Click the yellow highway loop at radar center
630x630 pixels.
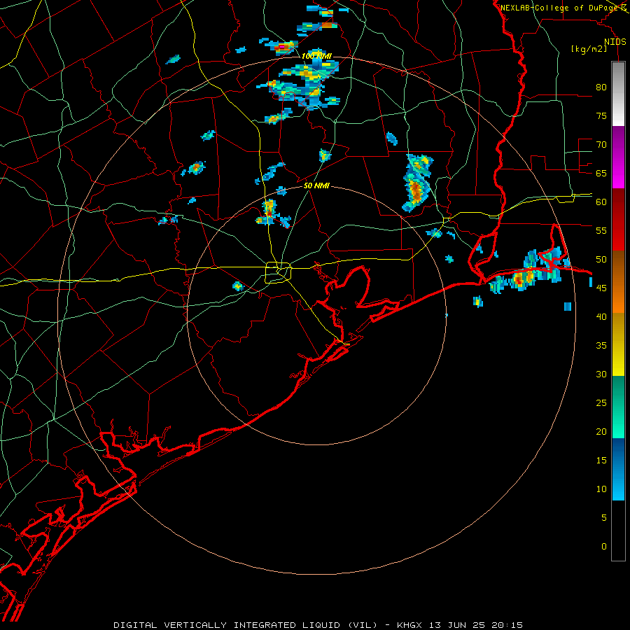coord(279,272)
